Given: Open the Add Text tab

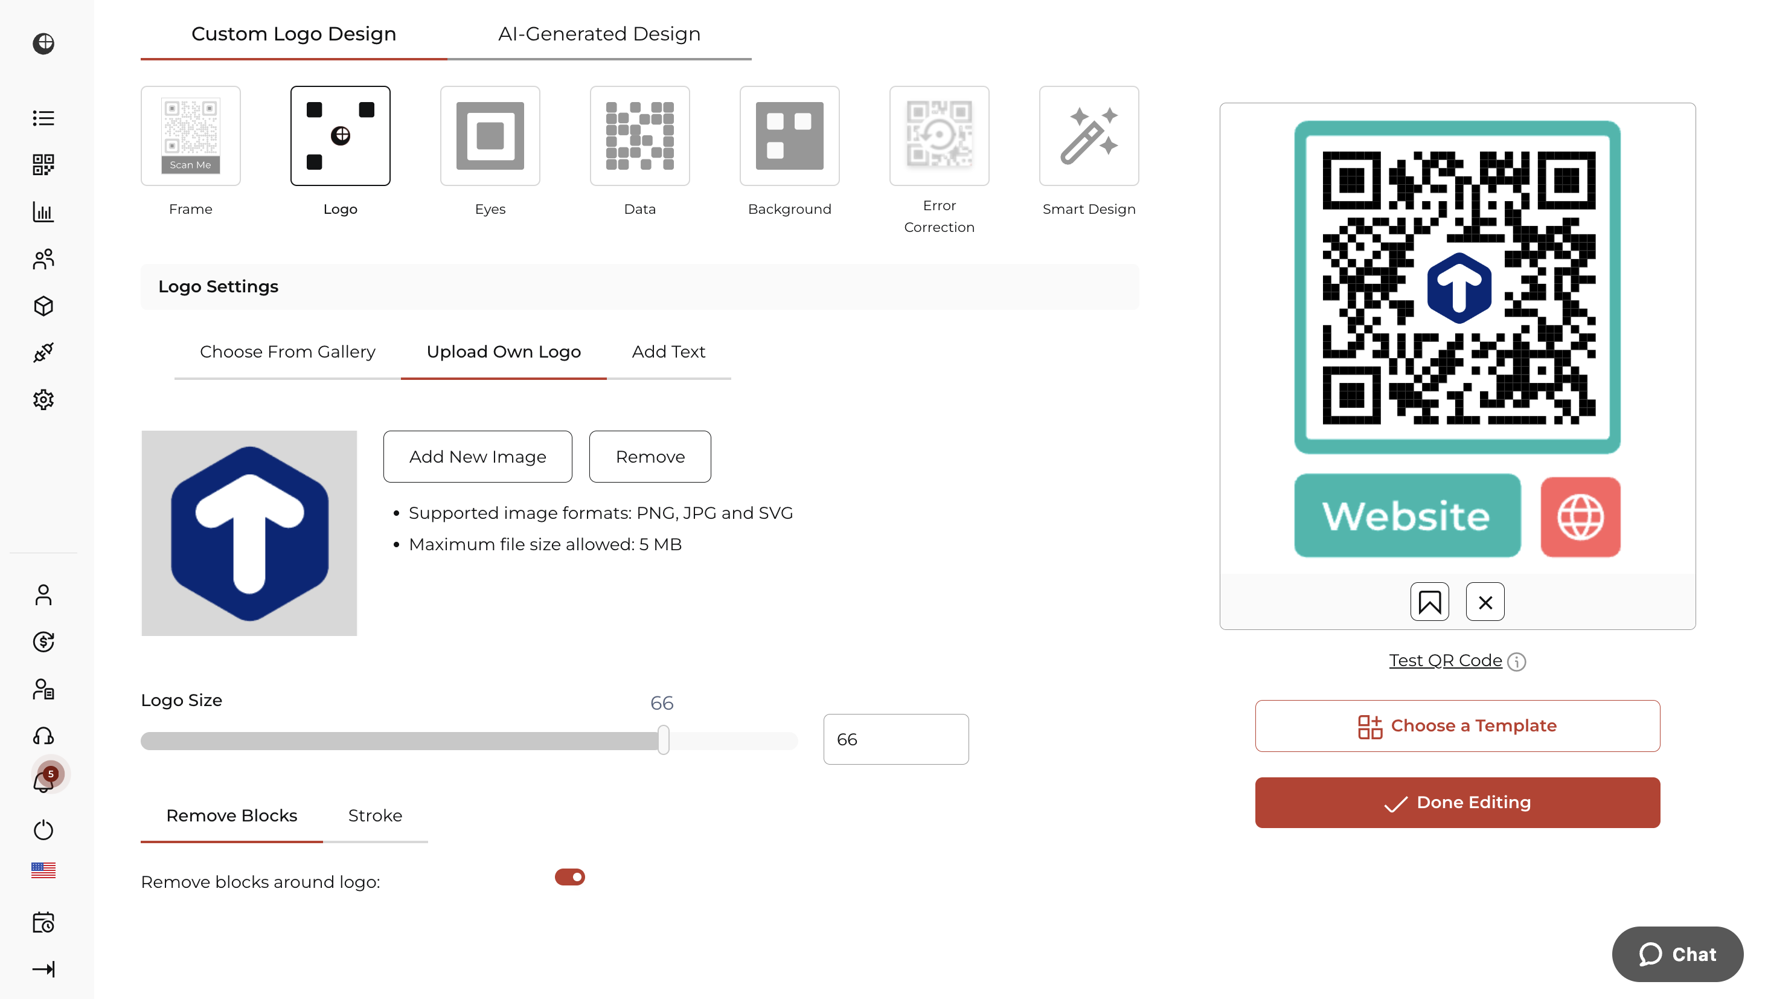Looking at the screenshot, I should point(668,352).
